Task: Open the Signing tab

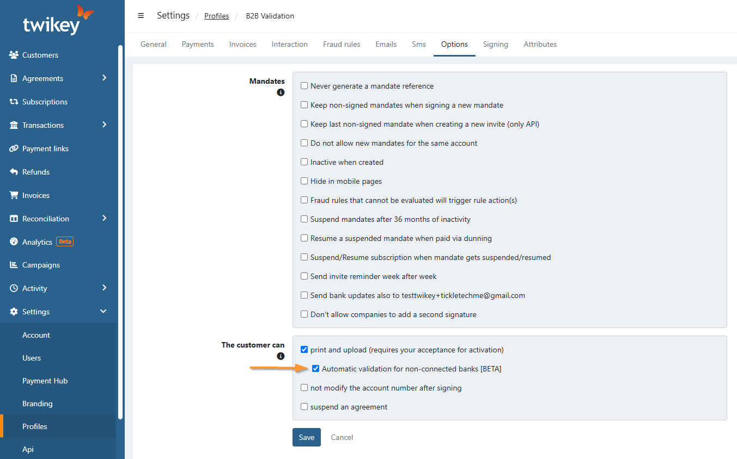Action: (x=495, y=45)
